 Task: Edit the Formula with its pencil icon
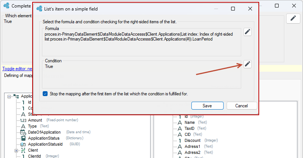248,32
